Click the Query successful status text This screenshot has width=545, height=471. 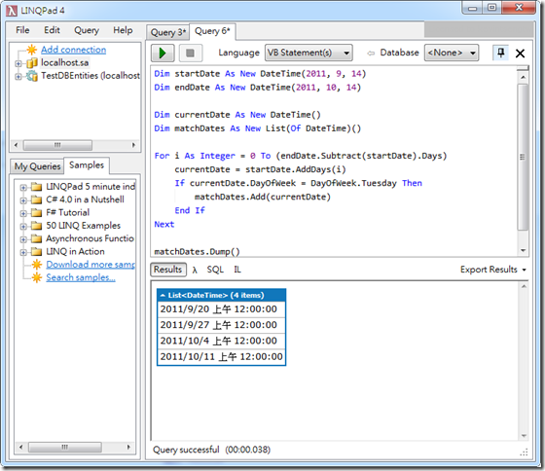pos(186,450)
